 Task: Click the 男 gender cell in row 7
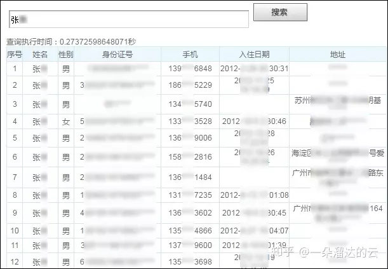pyautogui.click(x=66, y=177)
